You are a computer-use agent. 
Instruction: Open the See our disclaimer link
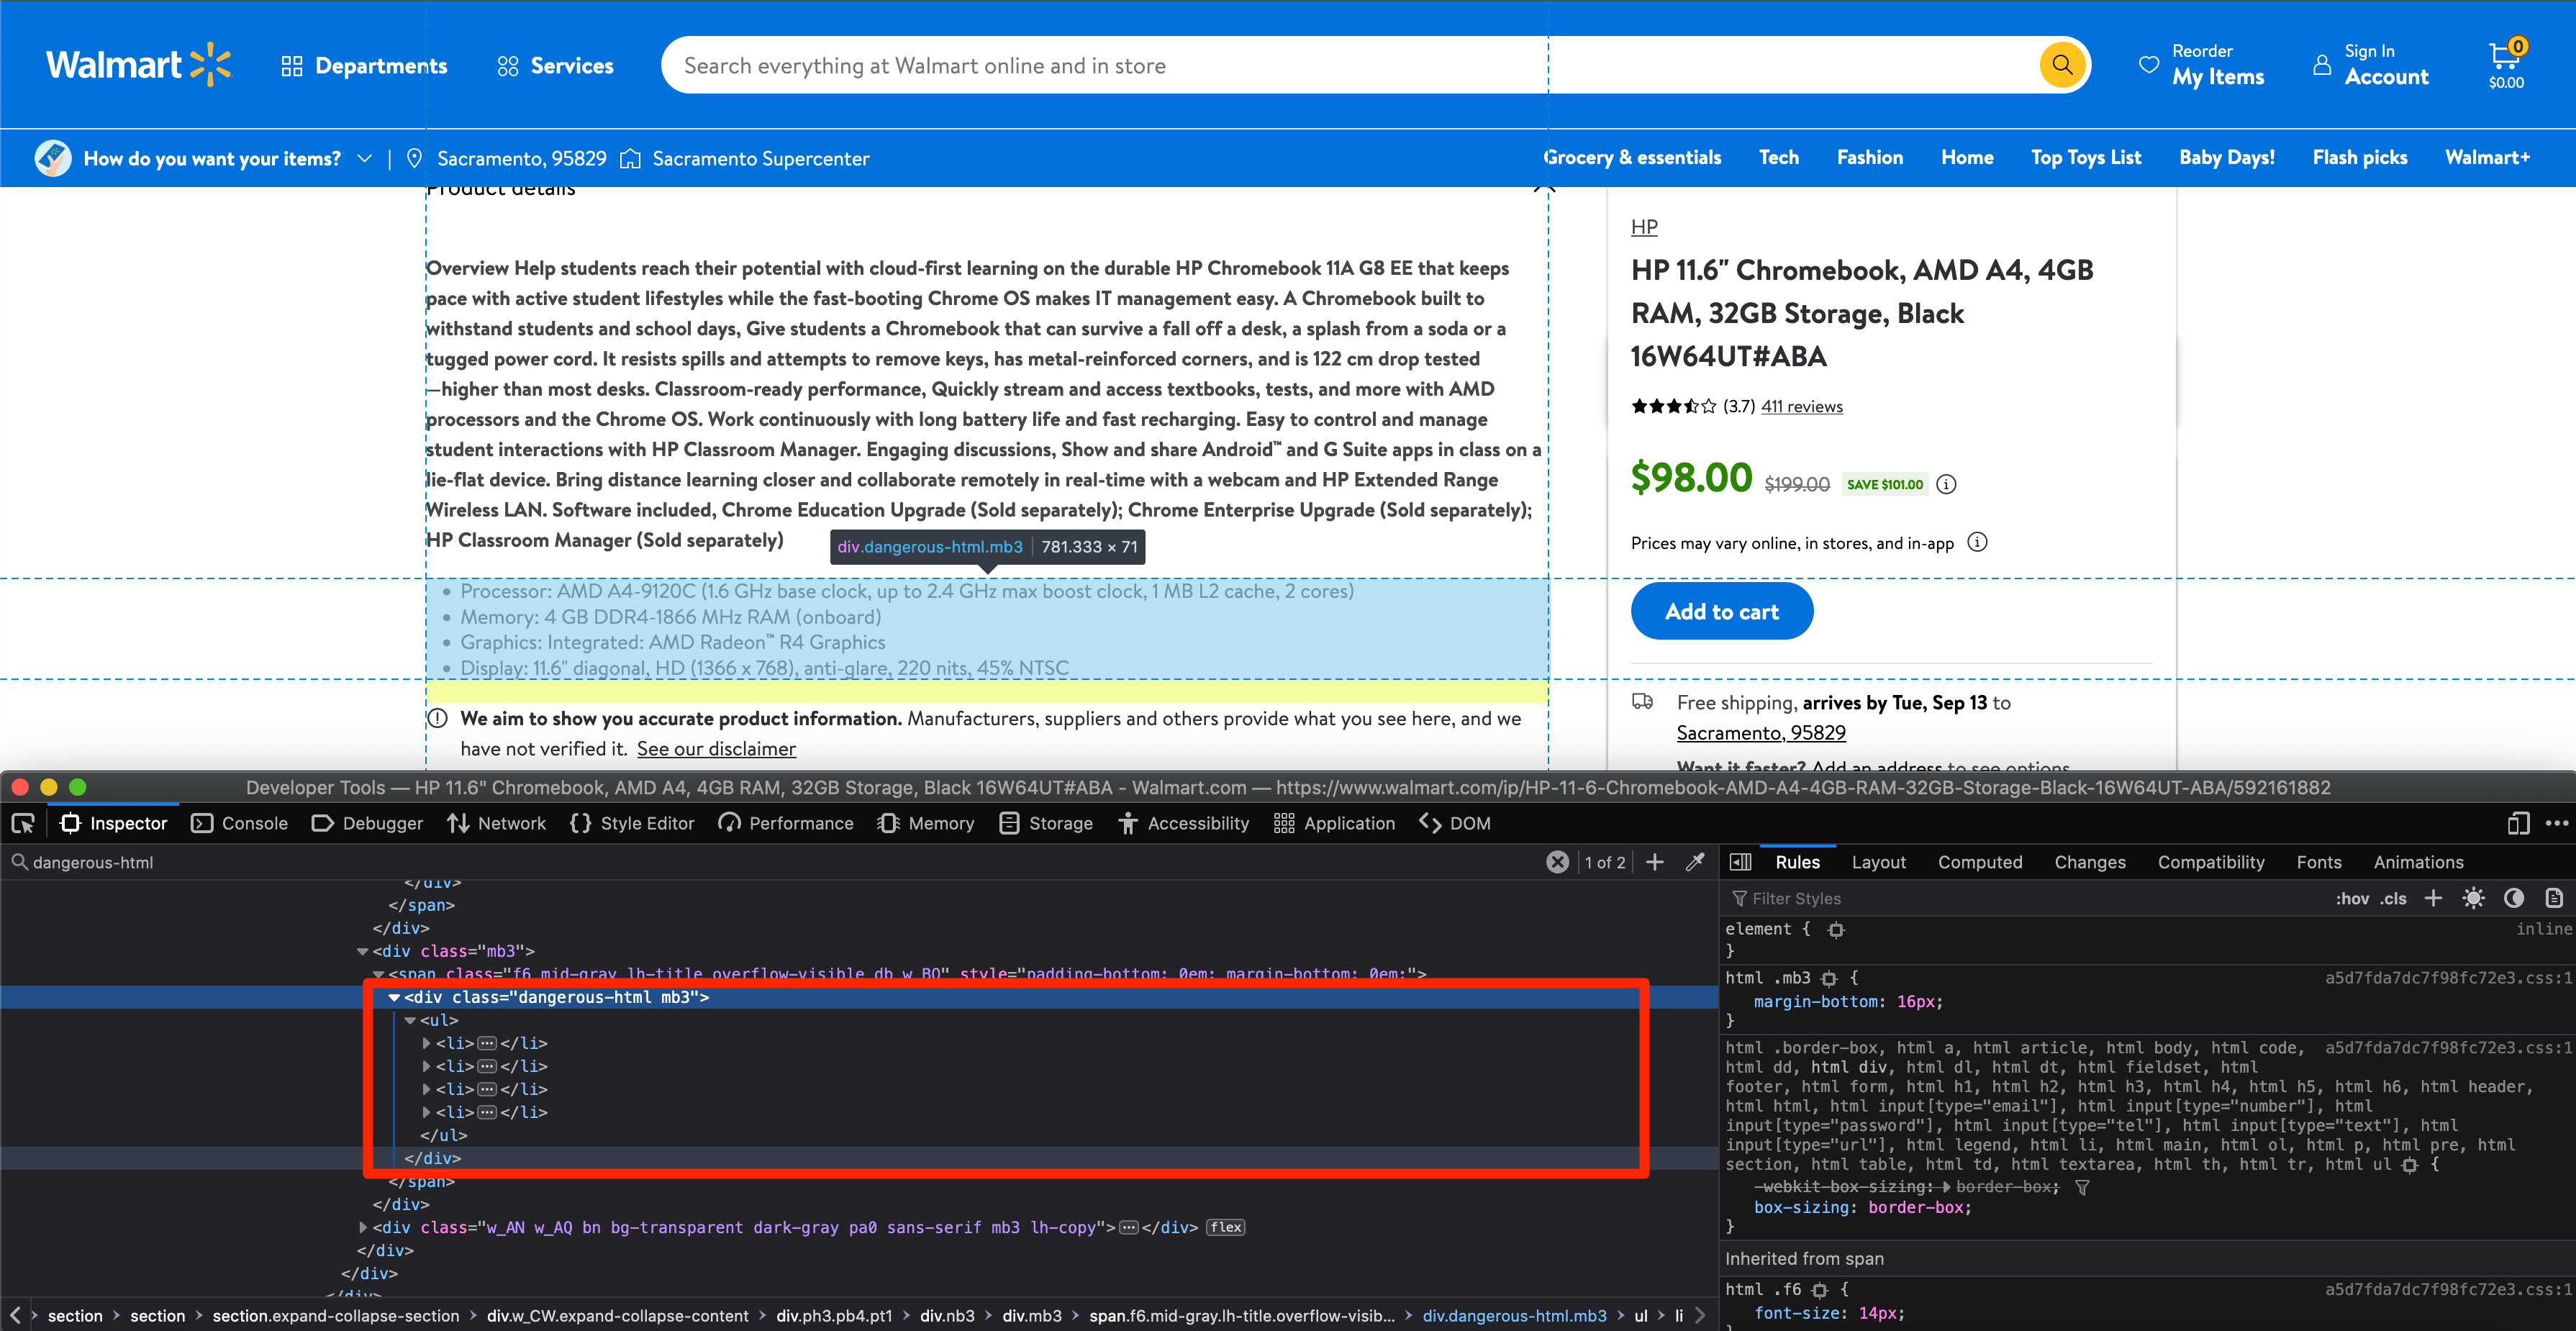coord(716,749)
